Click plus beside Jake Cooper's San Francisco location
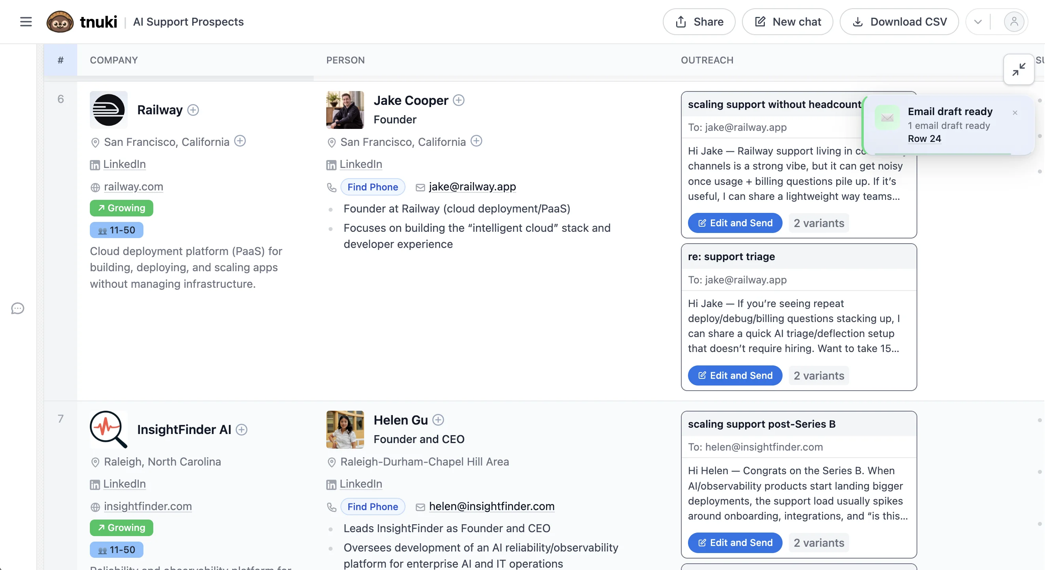 (x=476, y=141)
